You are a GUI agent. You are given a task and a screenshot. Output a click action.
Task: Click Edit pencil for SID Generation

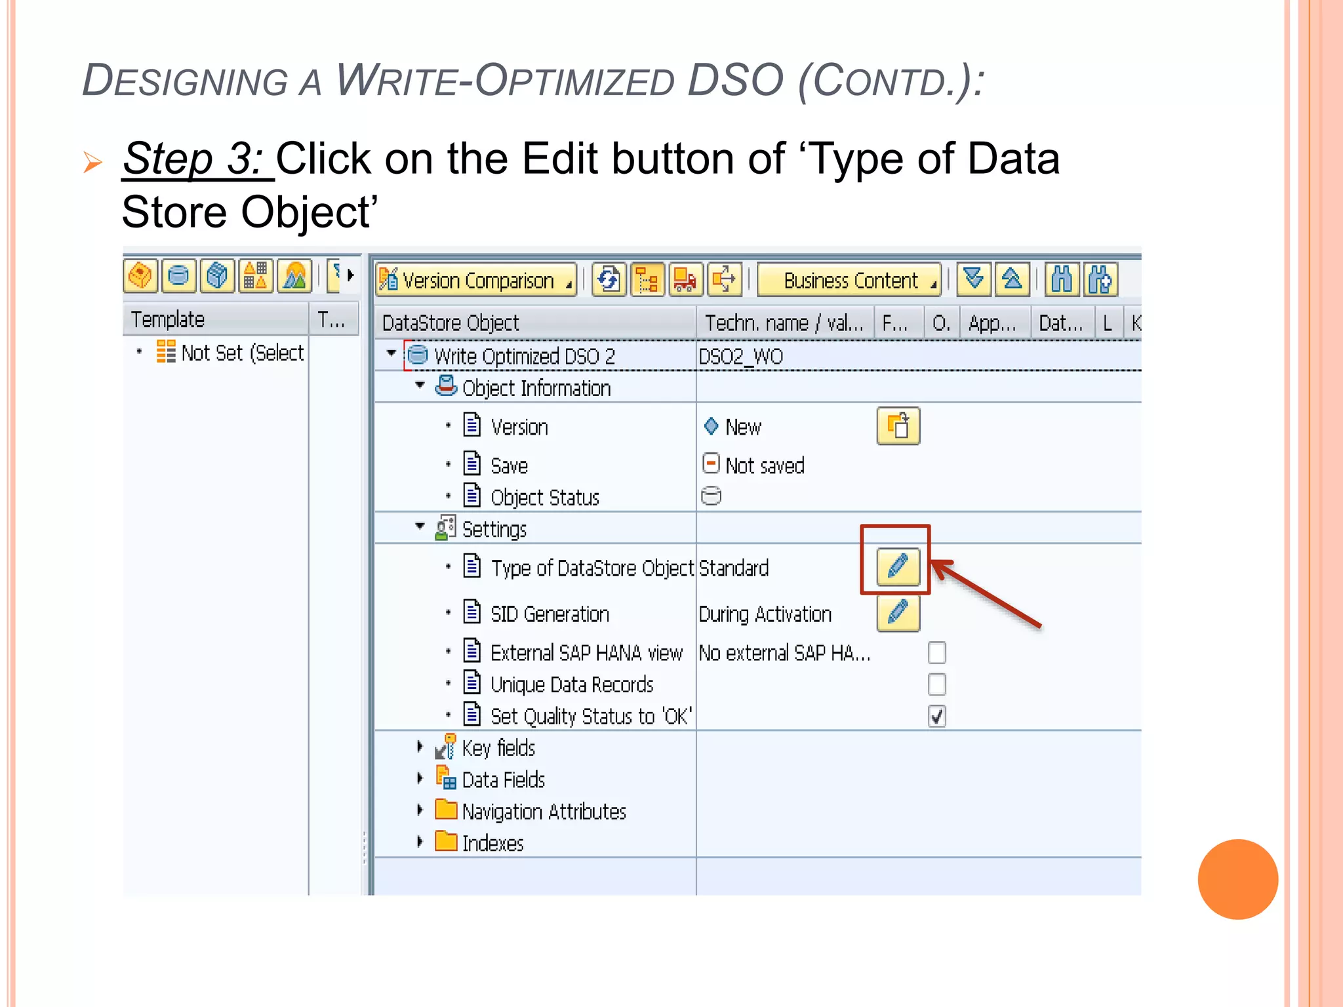(x=898, y=612)
